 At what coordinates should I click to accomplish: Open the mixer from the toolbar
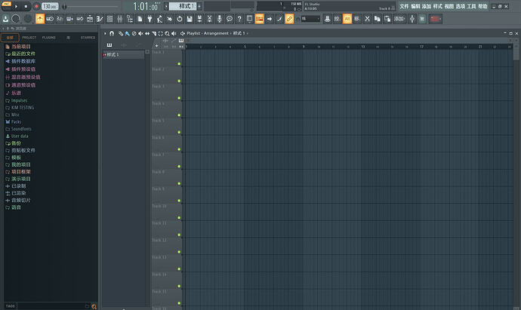119,19
